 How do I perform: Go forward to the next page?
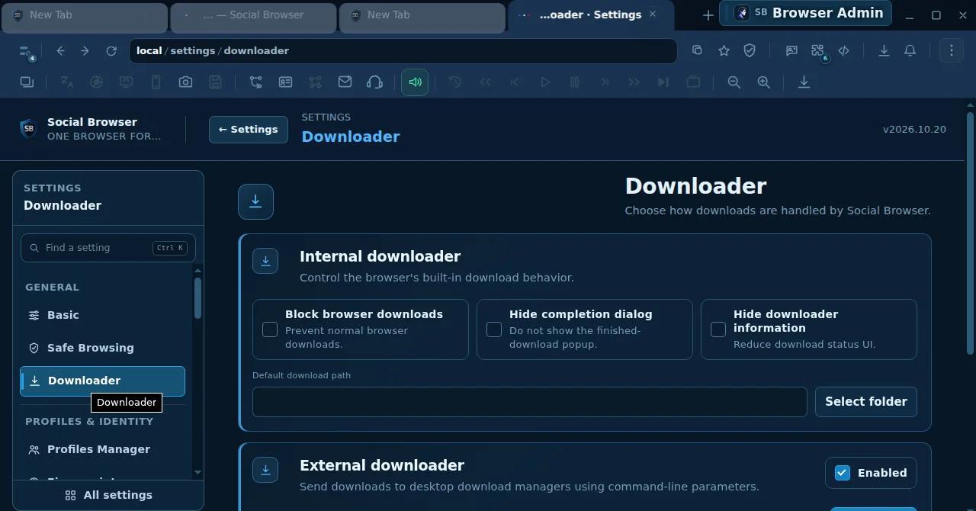click(x=85, y=51)
